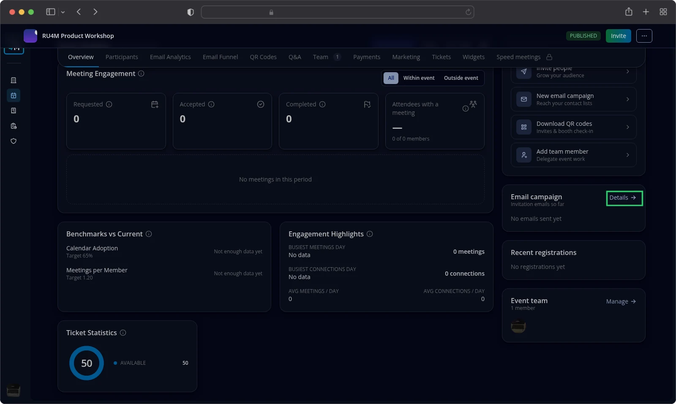Switch to the Marketing tab
The width and height of the screenshot is (676, 404).
coord(406,57)
